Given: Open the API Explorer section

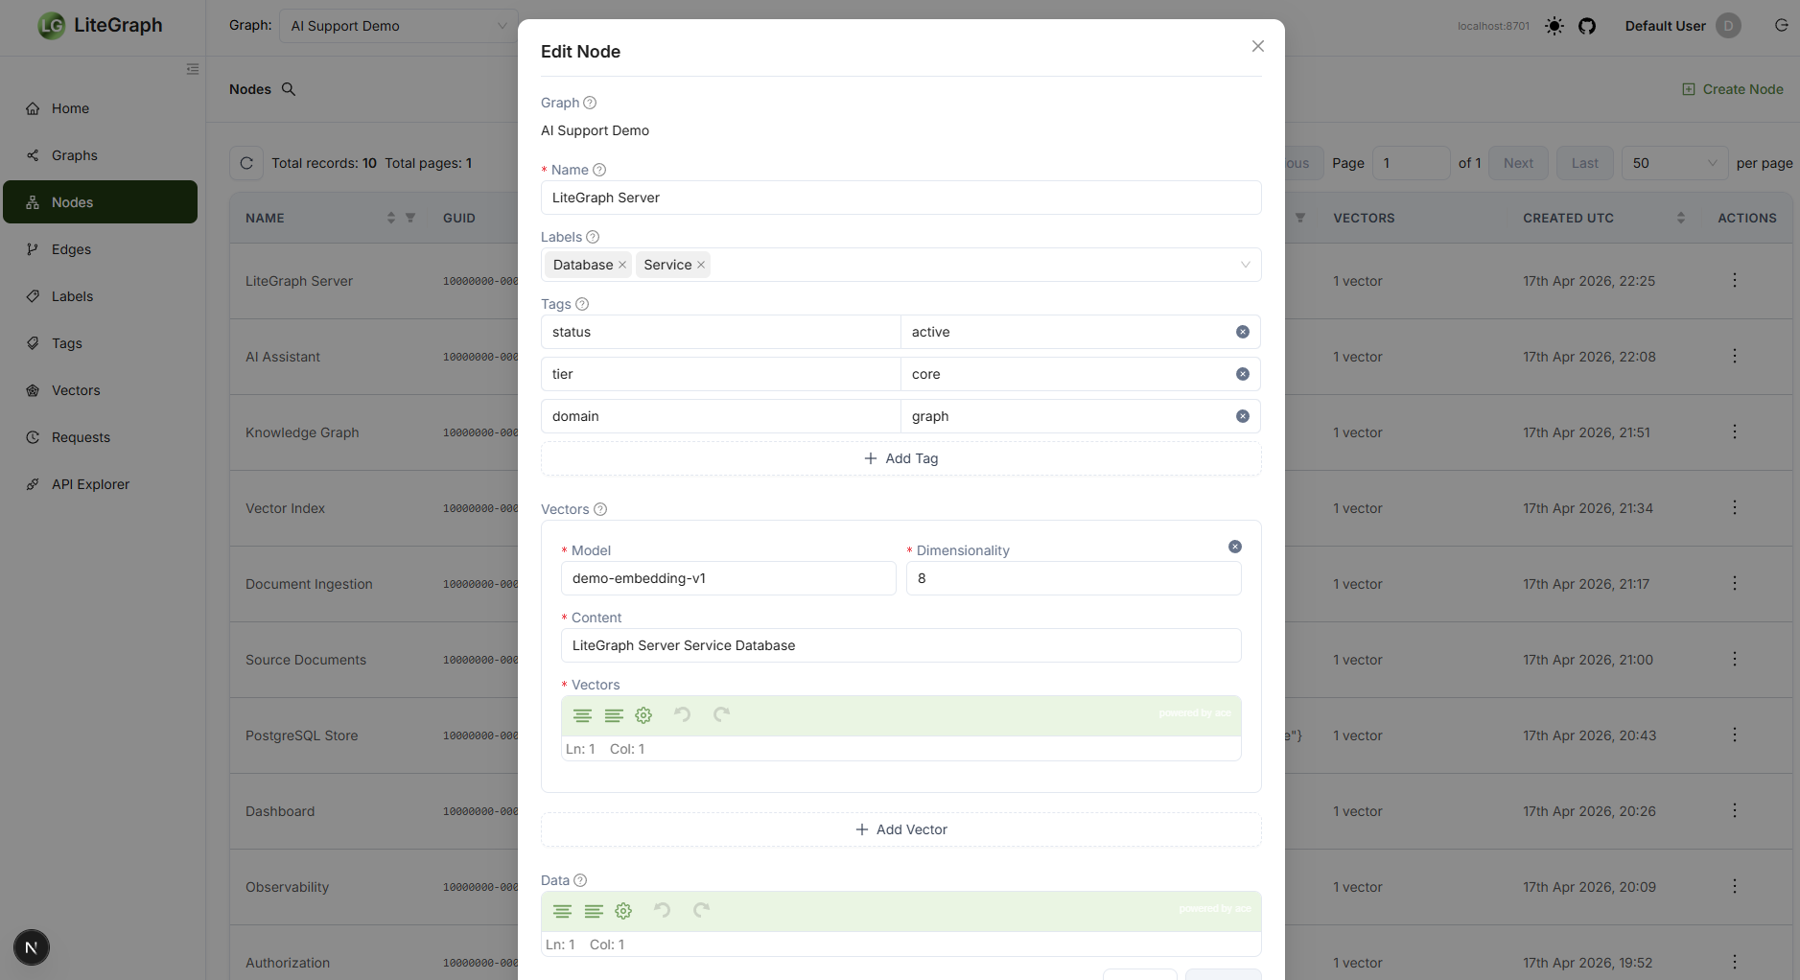Looking at the screenshot, I should coord(90,484).
